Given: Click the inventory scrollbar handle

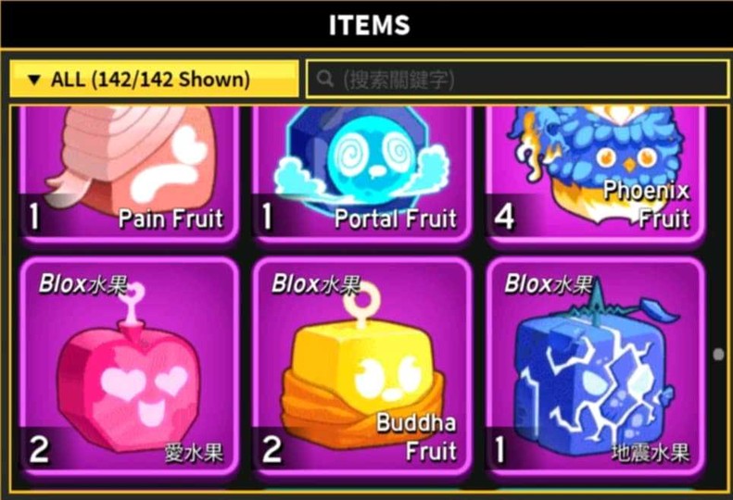Looking at the screenshot, I should coord(718,355).
